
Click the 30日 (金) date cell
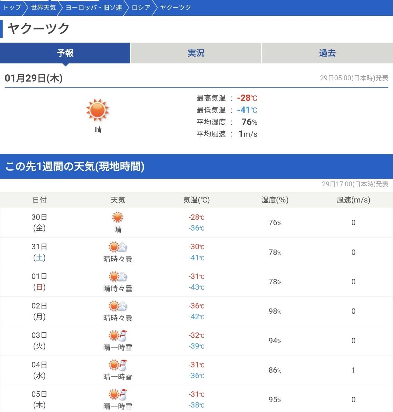point(39,223)
